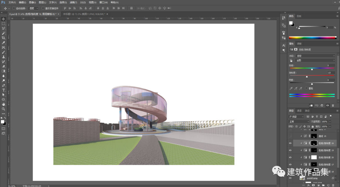Select the Polygonal Lasso tool
Screen dimensions: 340x187
[x=3, y=29]
